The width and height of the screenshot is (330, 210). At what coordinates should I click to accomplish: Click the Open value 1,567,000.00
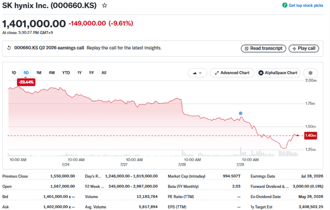(x=62, y=186)
